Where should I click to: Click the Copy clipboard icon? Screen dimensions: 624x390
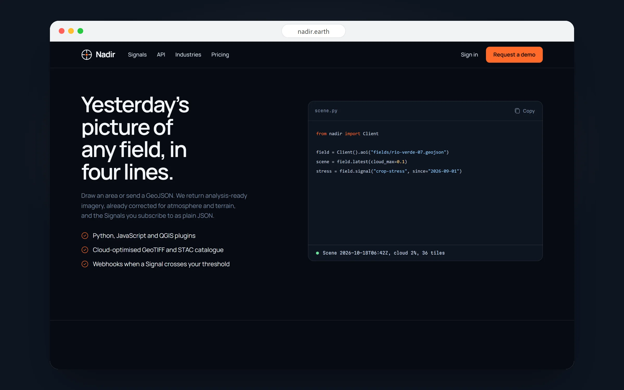pyautogui.click(x=517, y=111)
